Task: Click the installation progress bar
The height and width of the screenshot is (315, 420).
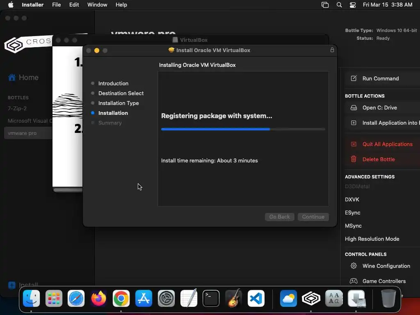Action: click(243, 129)
